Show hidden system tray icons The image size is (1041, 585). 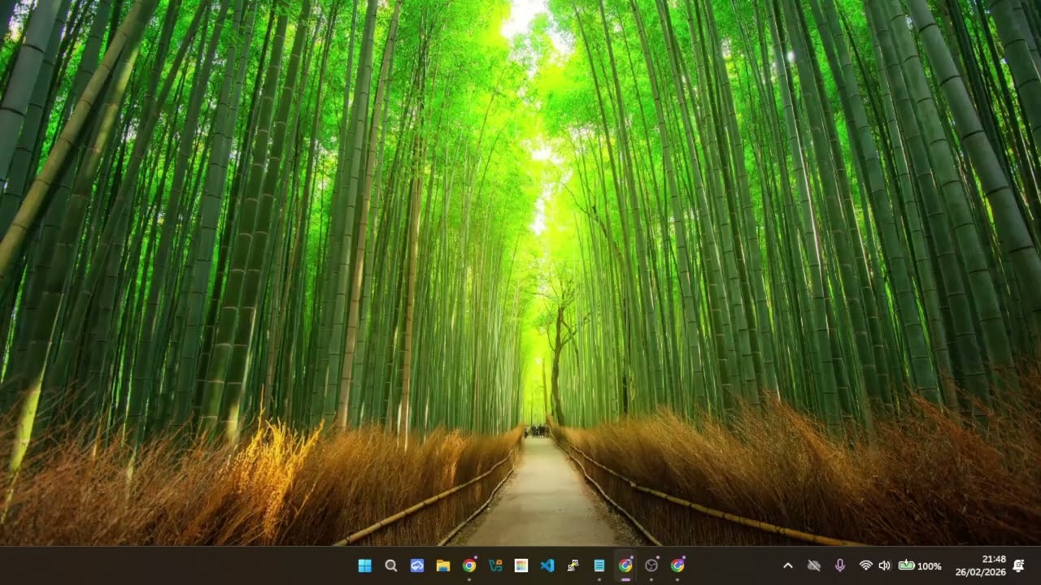point(787,565)
